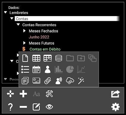
Task: Open the gear settings
Action: [x=116, y=107]
